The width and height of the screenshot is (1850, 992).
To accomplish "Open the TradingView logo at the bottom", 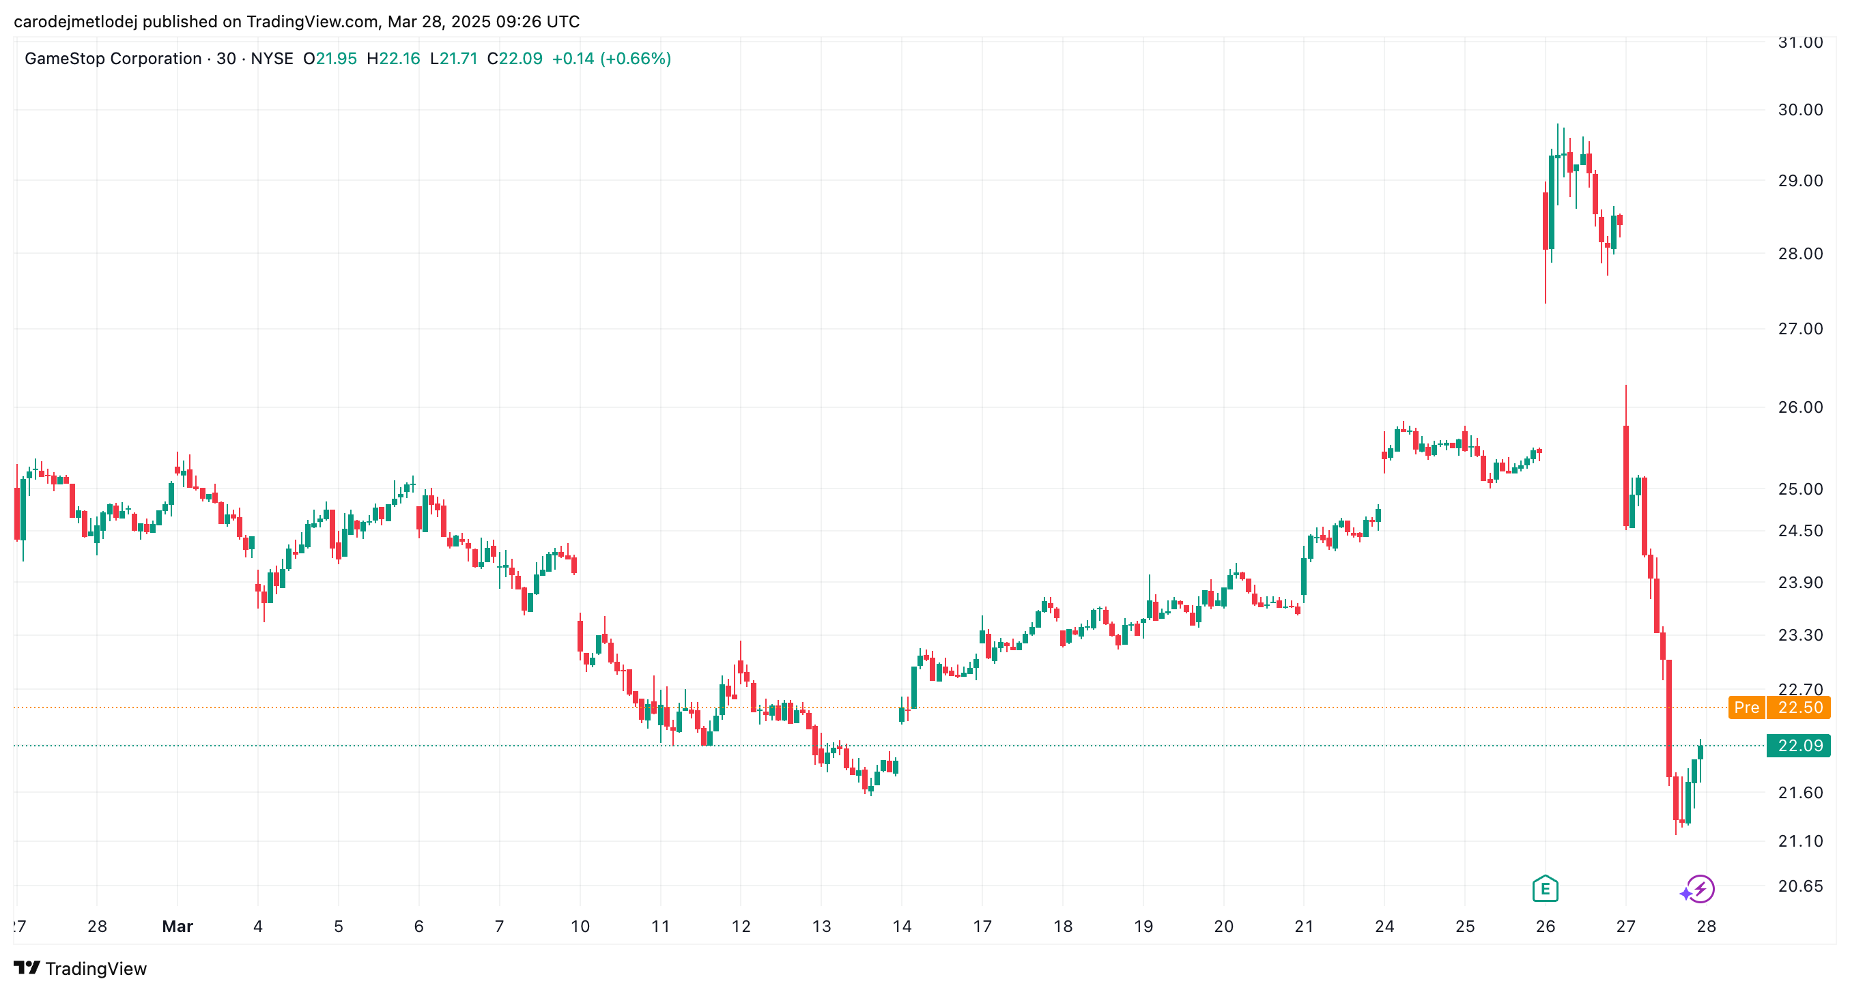I will [x=80, y=968].
